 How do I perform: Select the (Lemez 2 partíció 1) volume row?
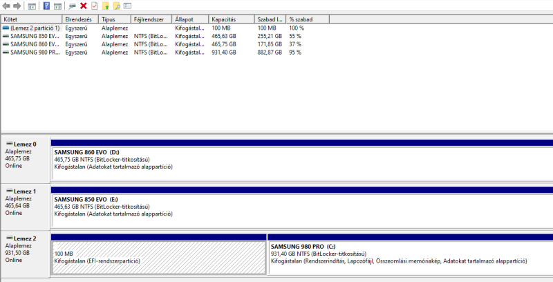(x=166, y=28)
